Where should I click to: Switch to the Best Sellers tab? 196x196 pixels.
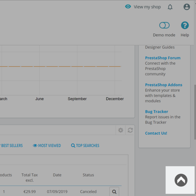click(x=11, y=145)
